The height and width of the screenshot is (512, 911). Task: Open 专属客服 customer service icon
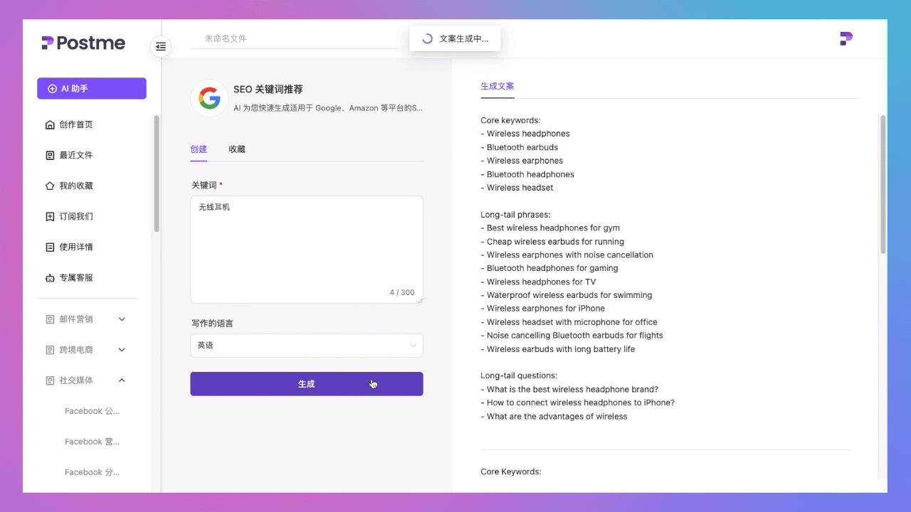[51, 277]
